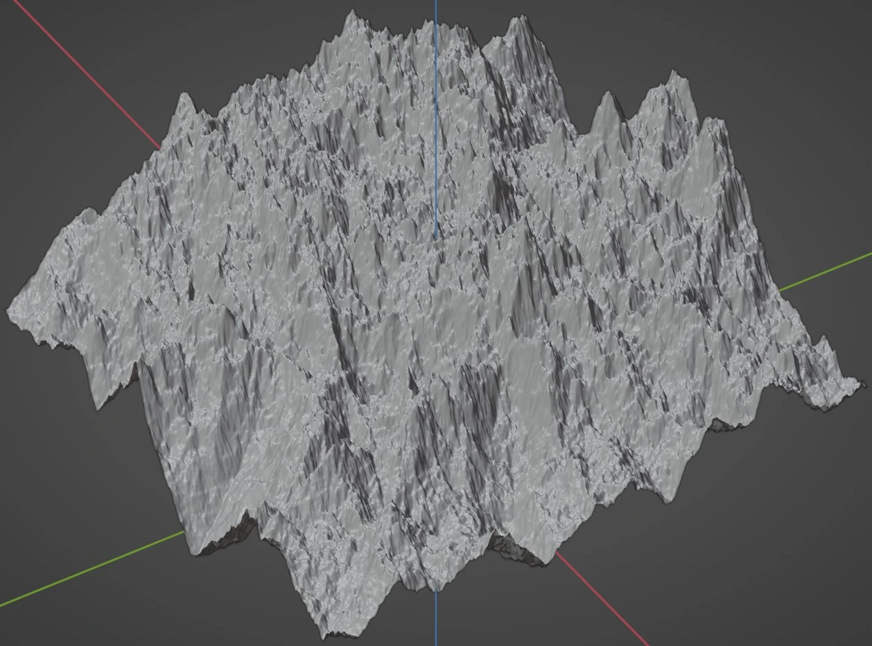Click the tall back peak right of blue axis
The width and height of the screenshot is (872, 646).
click(x=517, y=19)
